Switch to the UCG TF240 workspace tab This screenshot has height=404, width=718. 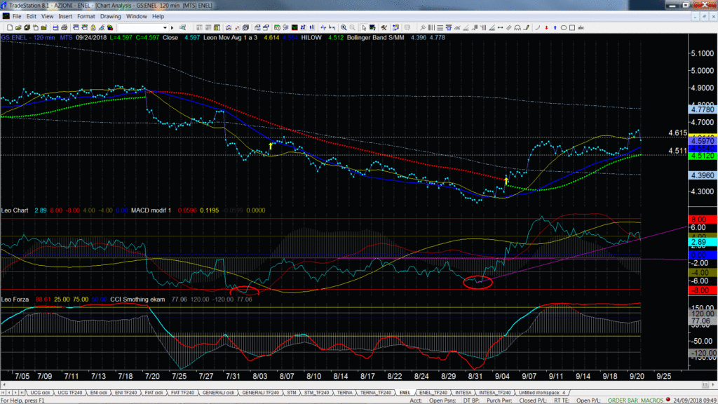point(69,393)
